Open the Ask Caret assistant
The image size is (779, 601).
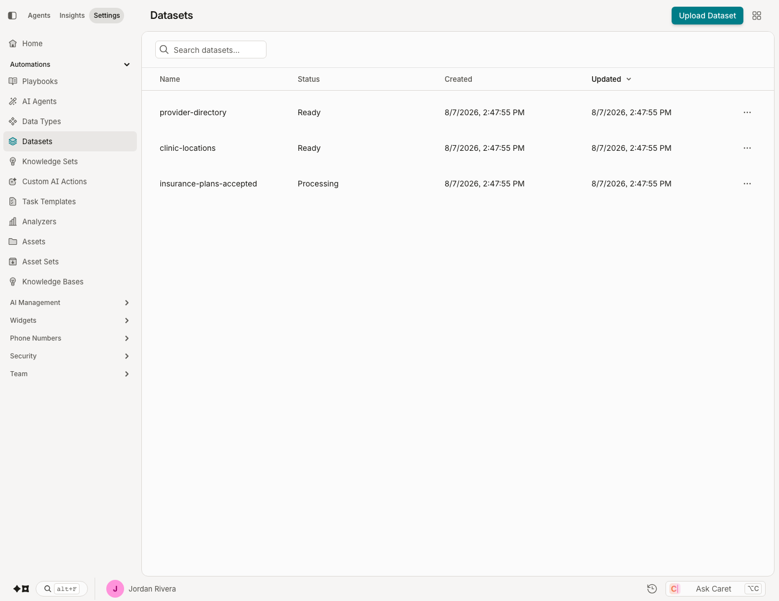tap(716, 589)
